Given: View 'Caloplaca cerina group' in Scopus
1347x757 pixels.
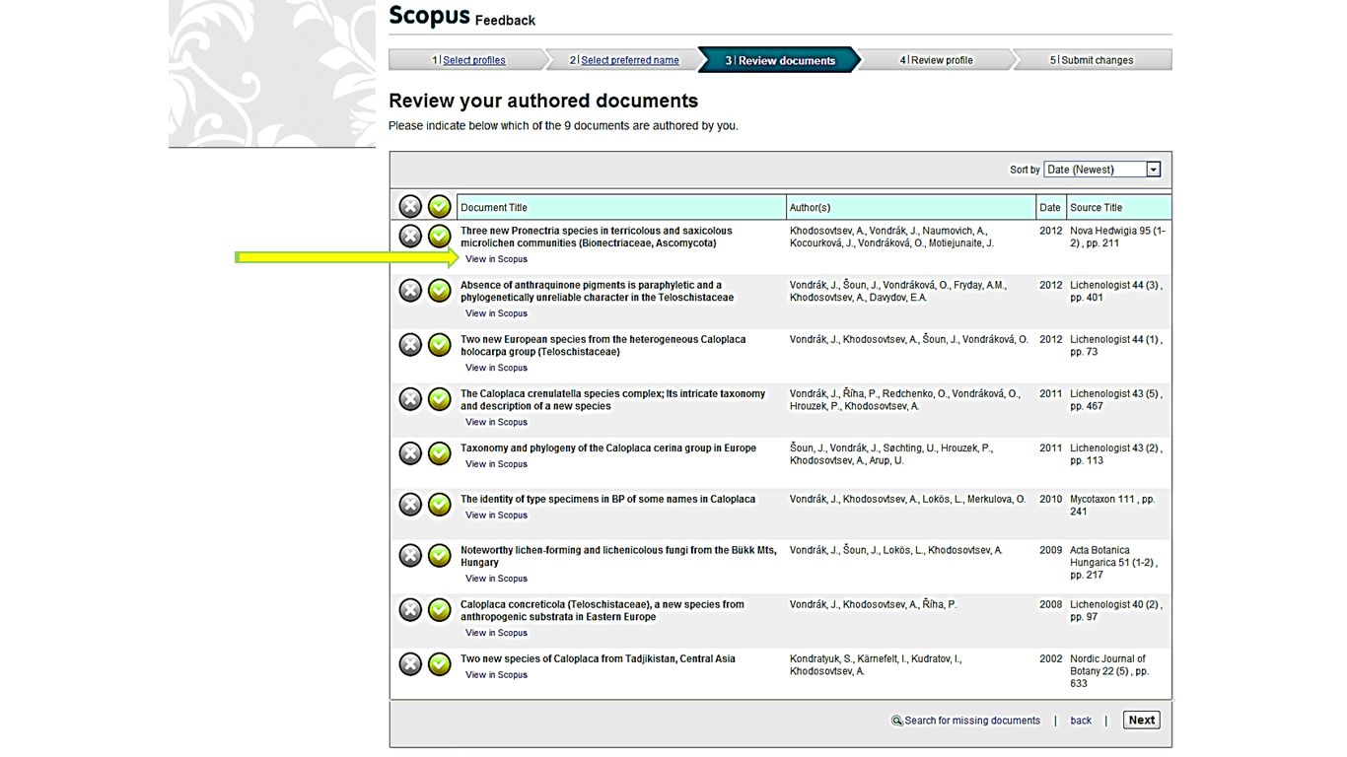Looking at the screenshot, I should click(496, 464).
